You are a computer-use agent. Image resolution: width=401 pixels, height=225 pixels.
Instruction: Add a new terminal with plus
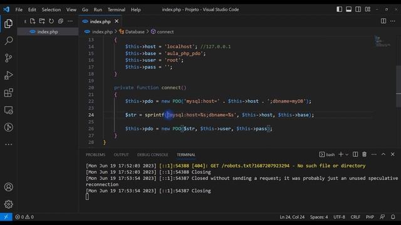click(x=341, y=154)
